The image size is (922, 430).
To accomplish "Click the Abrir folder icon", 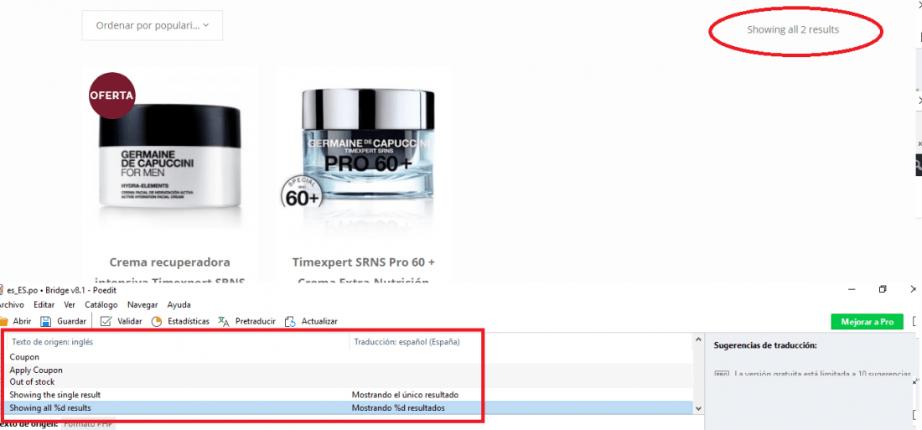I will click(3, 322).
